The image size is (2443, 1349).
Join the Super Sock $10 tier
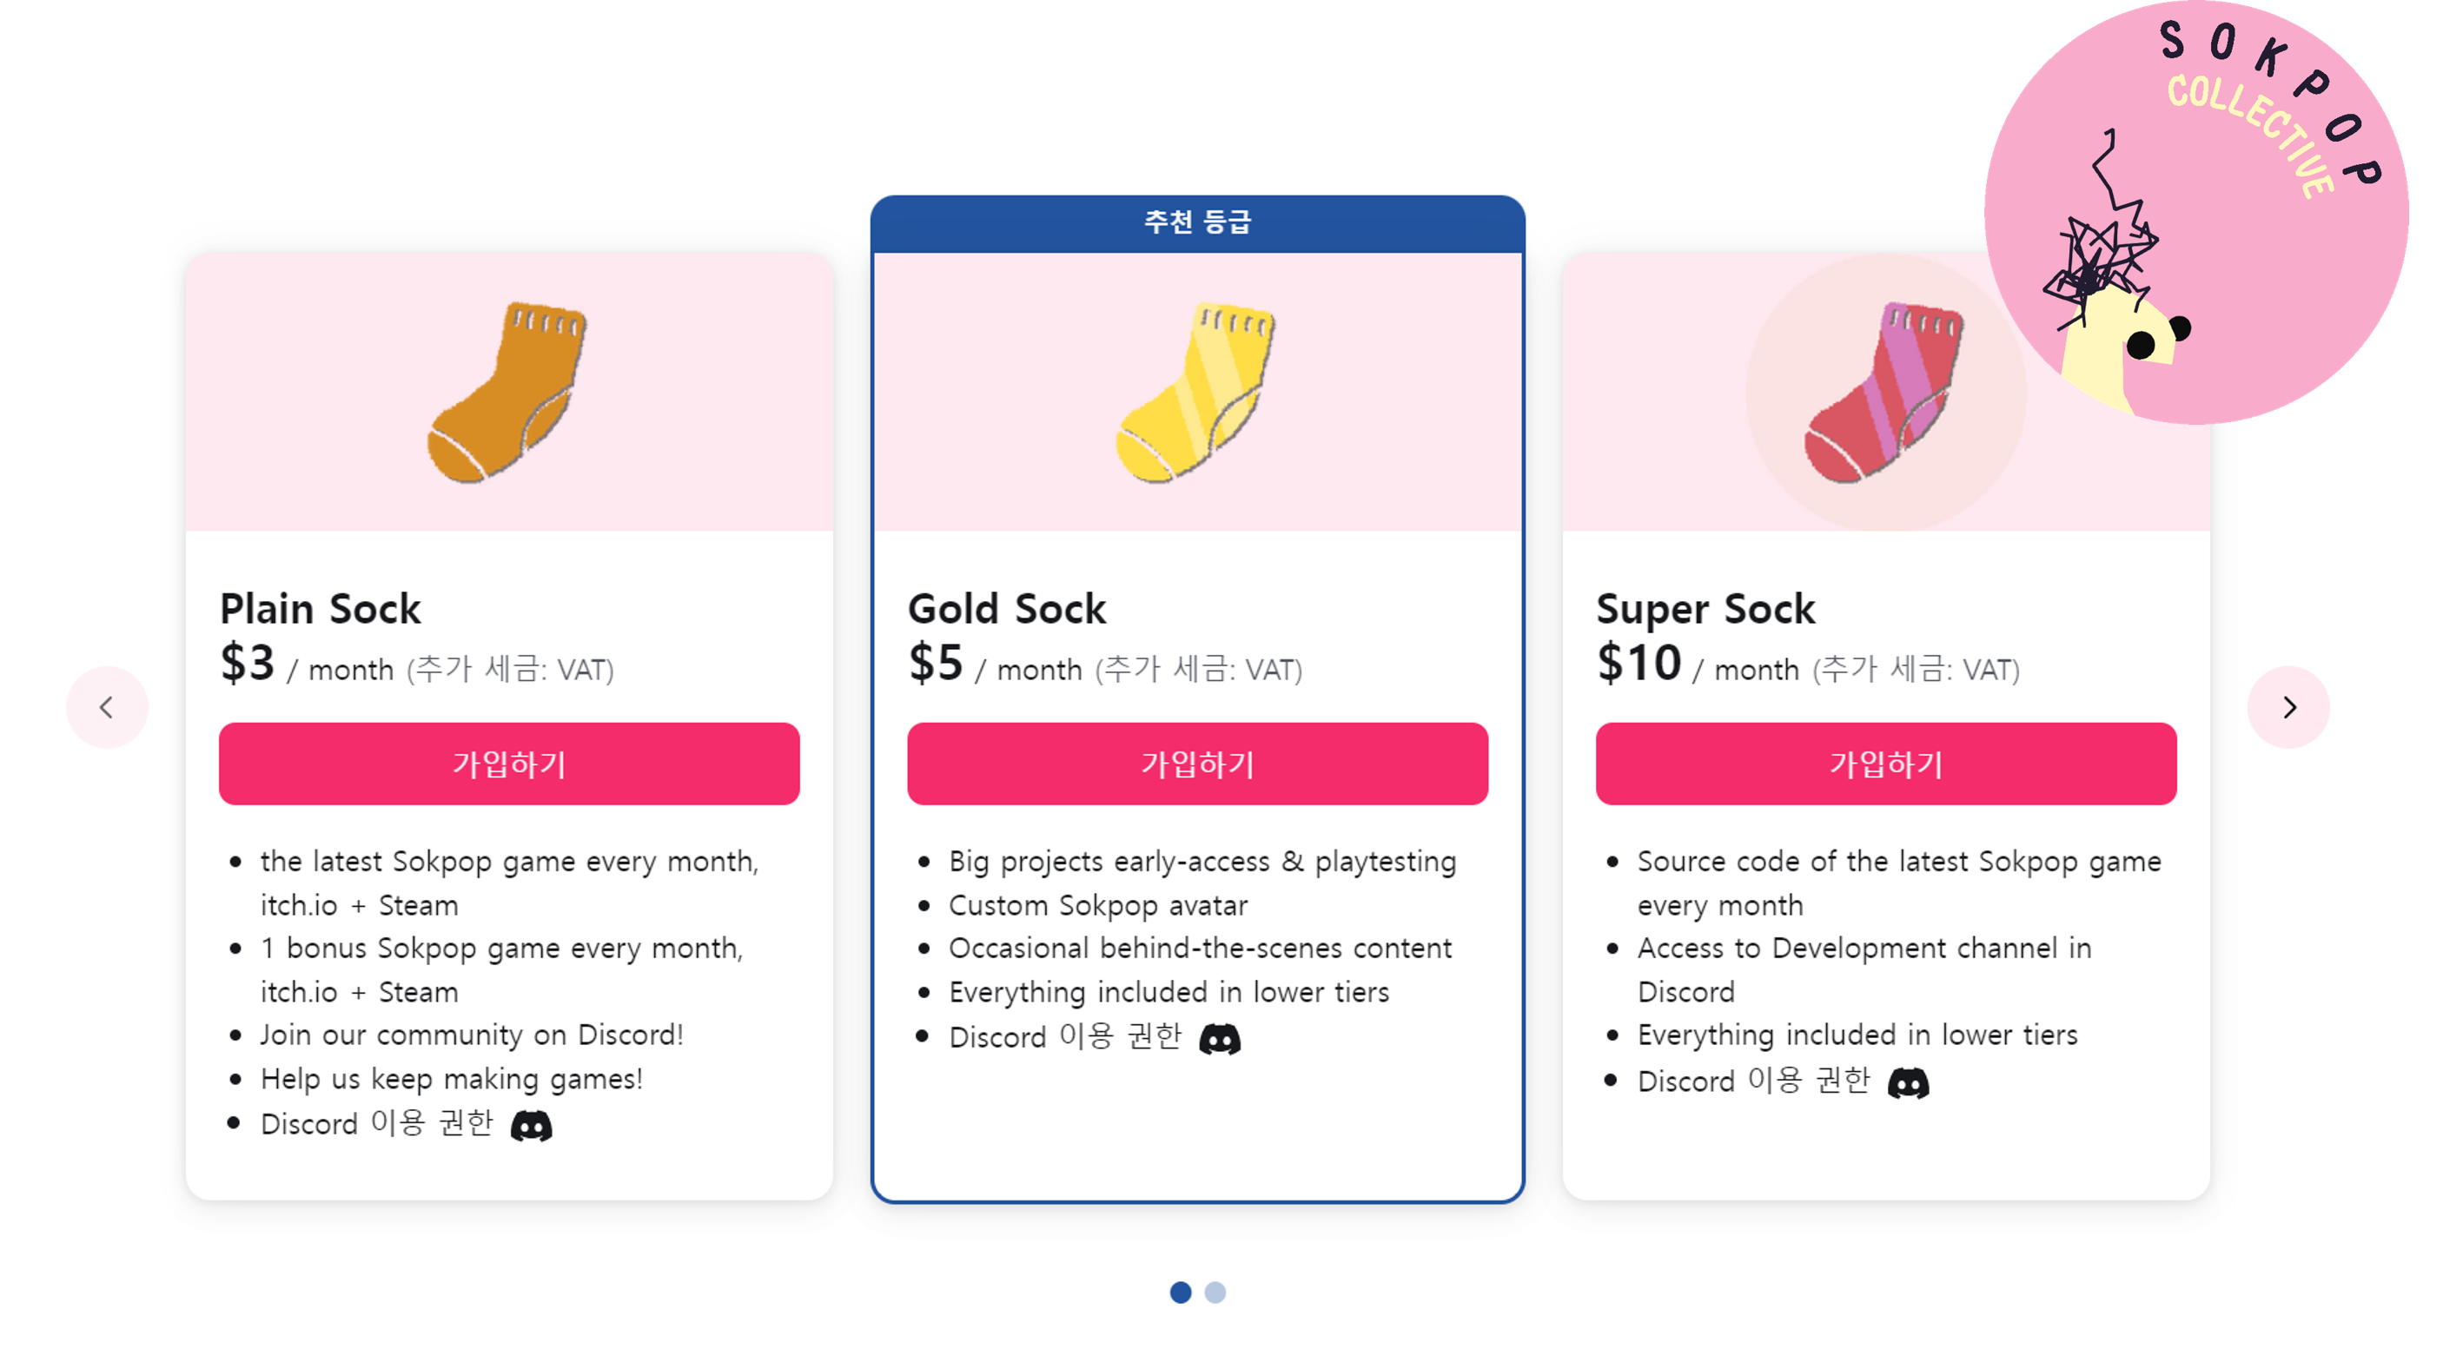pos(1885,764)
